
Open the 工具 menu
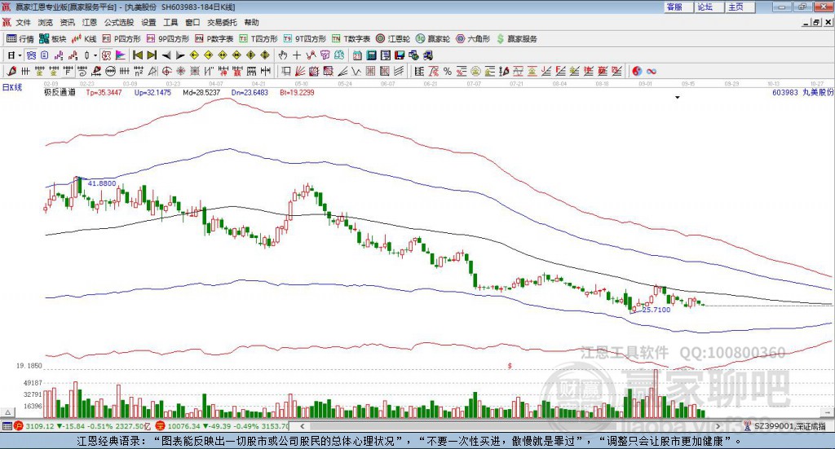click(x=170, y=22)
